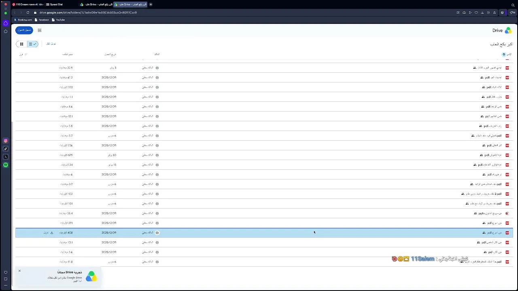Click the folder title beneath the Drive logo
The width and height of the screenshot is (518, 291).
(x=501, y=44)
